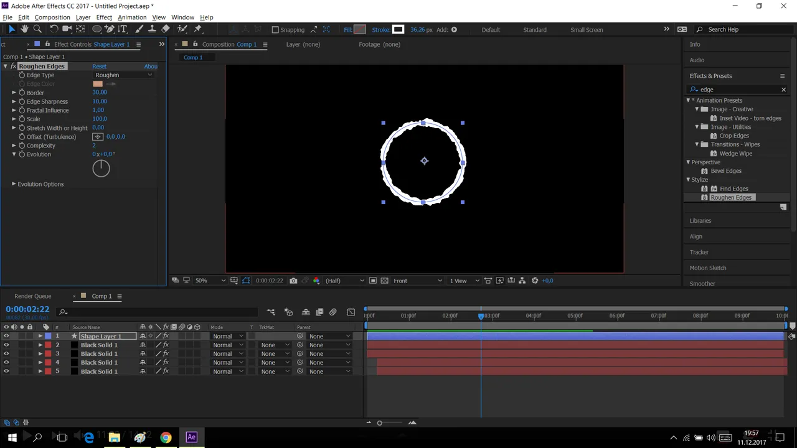Screen dimensions: 797x448
Task: Click the region of interest icon
Action: point(373,281)
